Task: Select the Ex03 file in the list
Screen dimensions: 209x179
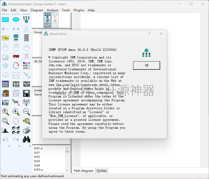Action: pos(37,161)
